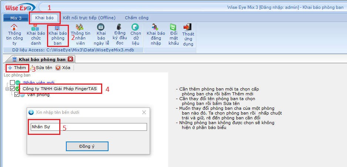The height and width of the screenshot is (167, 347).
Task: Click the Thêm button in toolbar
Action: [x=17, y=68]
